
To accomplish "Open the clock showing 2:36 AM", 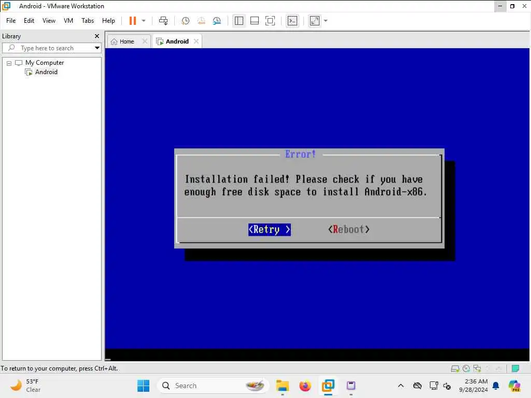I will click(x=473, y=386).
